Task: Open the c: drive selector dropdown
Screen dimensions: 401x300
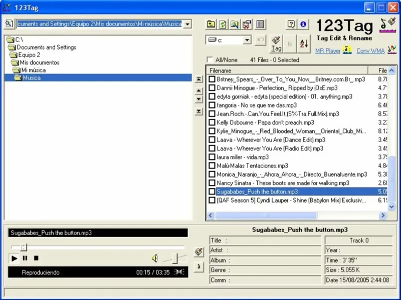Action: (x=247, y=40)
